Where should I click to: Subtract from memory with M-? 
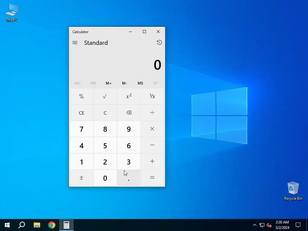(124, 83)
